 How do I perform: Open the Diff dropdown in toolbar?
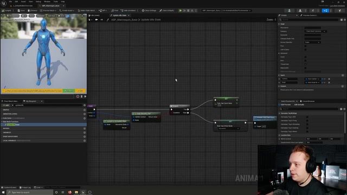click(x=102, y=10)
